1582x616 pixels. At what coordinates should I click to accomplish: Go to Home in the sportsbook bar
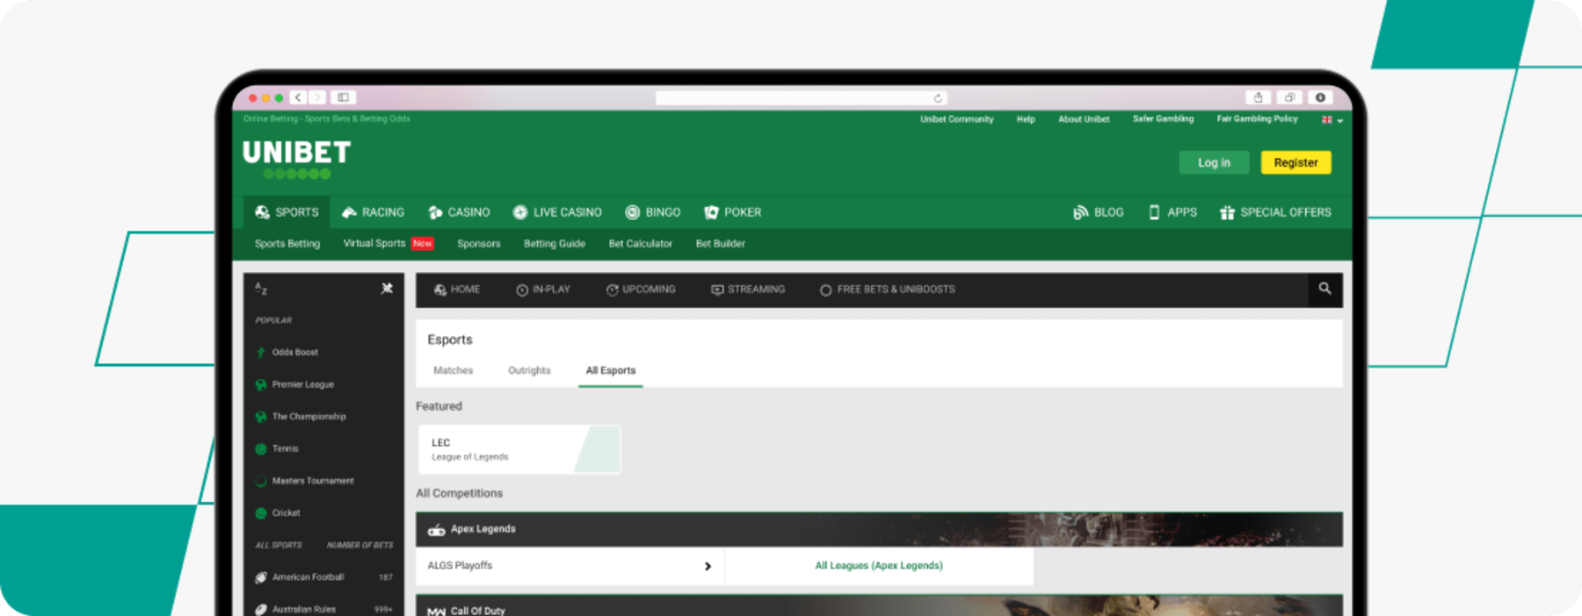457,290
